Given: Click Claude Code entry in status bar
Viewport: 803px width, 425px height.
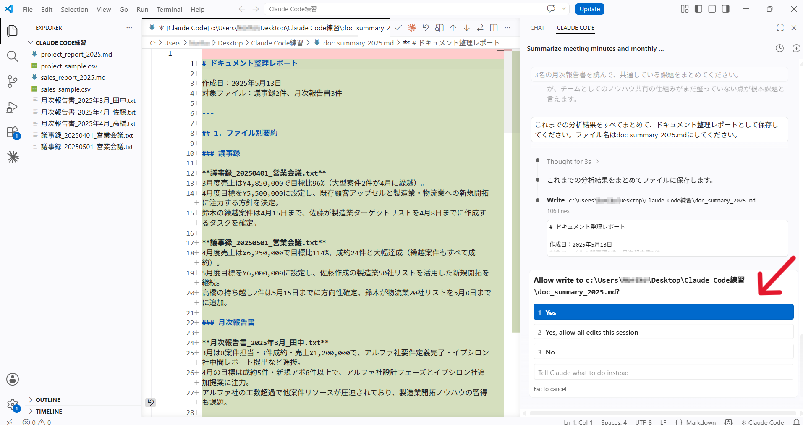Looking at the screenshot, I should pos(762,422).
